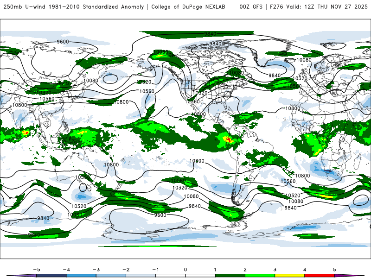Click the colorbar label '2'
This screenshot has height=278, width=371.
click(x=245, y=270)
